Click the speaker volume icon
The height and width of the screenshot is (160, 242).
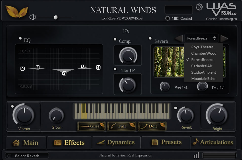[x=33, y=17]
